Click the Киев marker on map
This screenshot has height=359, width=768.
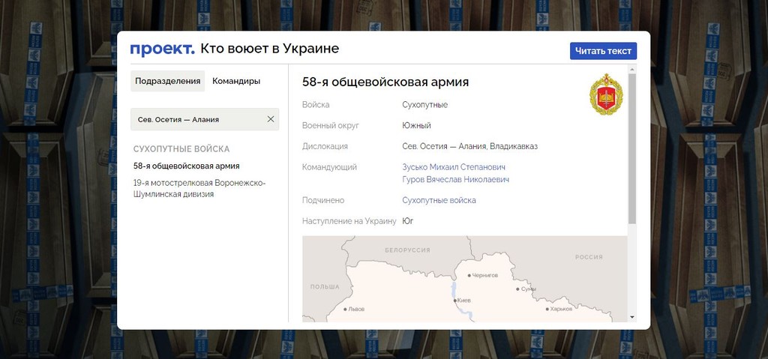455,301
